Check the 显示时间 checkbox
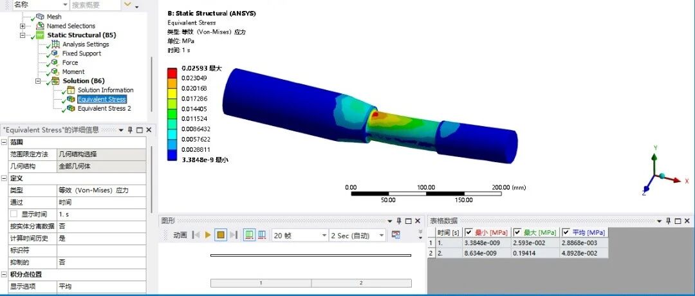Screen dimensions: 695x296 (14, 214)
